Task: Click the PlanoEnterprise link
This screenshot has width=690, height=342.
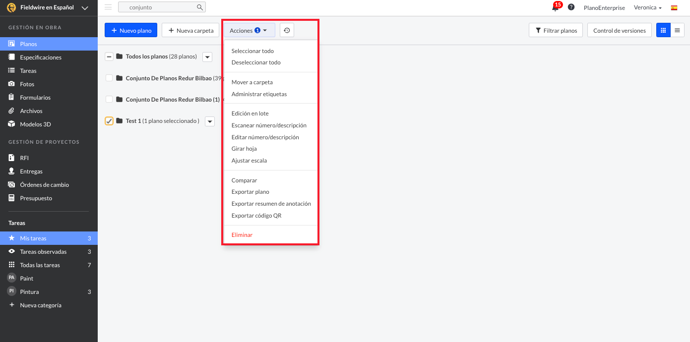Action: (604, 7)
